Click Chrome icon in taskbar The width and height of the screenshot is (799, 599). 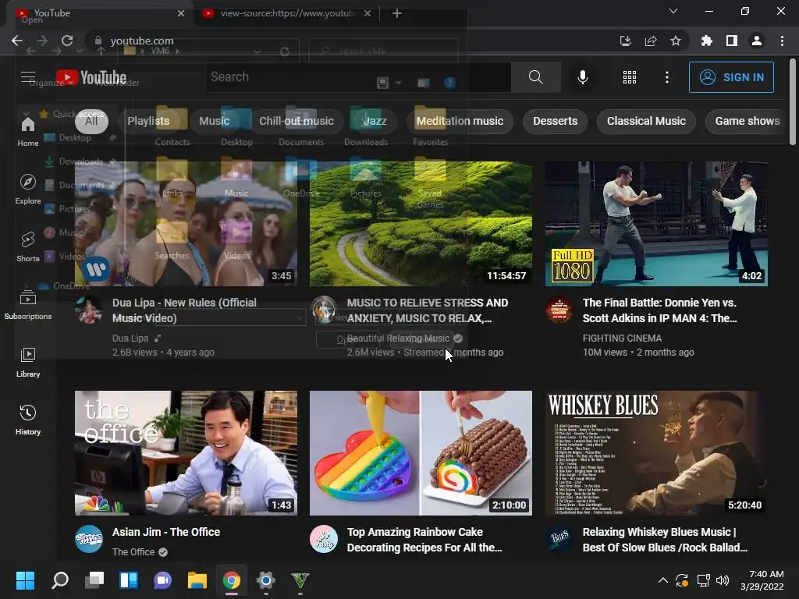pyautogui.click(x=231, y=580)
